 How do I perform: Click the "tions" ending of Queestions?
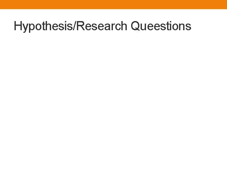178,26
